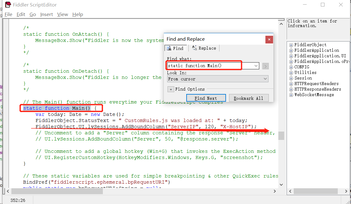
Task: Open the Find what history dropdown
Action: point(256,66)
